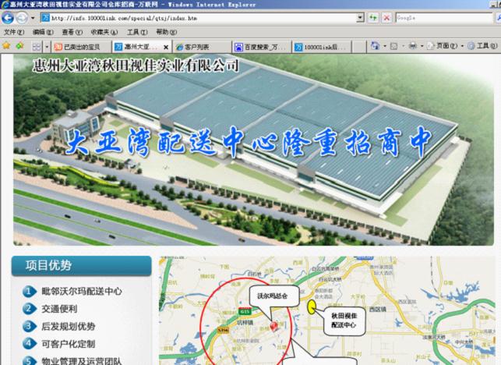
Task: Click advantage 5 物业管理及运营团队
Action: [x=82, y=361]
